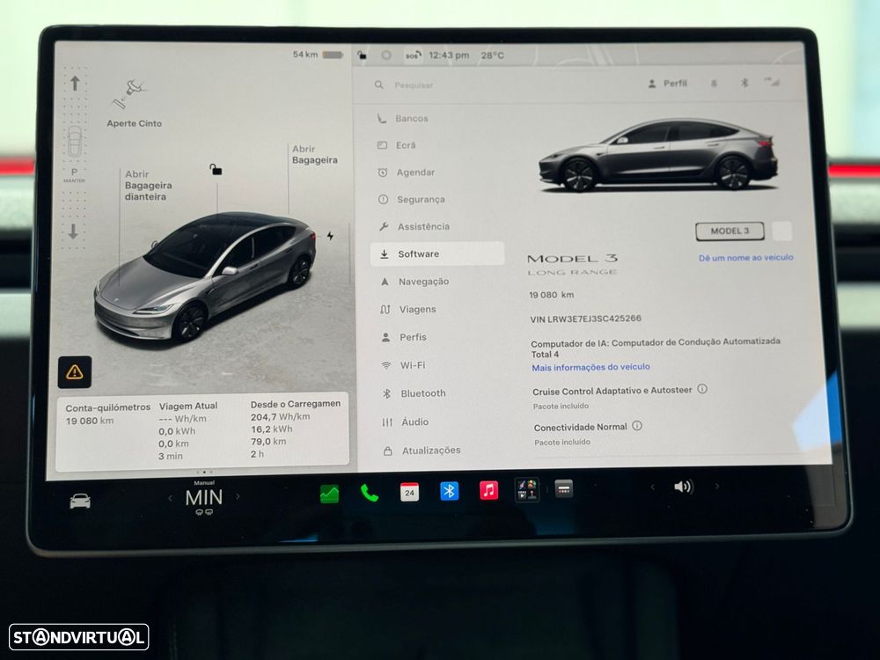Tap the 54 km battery range indicator
Image resolution: width=880 pixels, height=660 pixels.
(318, 55)
